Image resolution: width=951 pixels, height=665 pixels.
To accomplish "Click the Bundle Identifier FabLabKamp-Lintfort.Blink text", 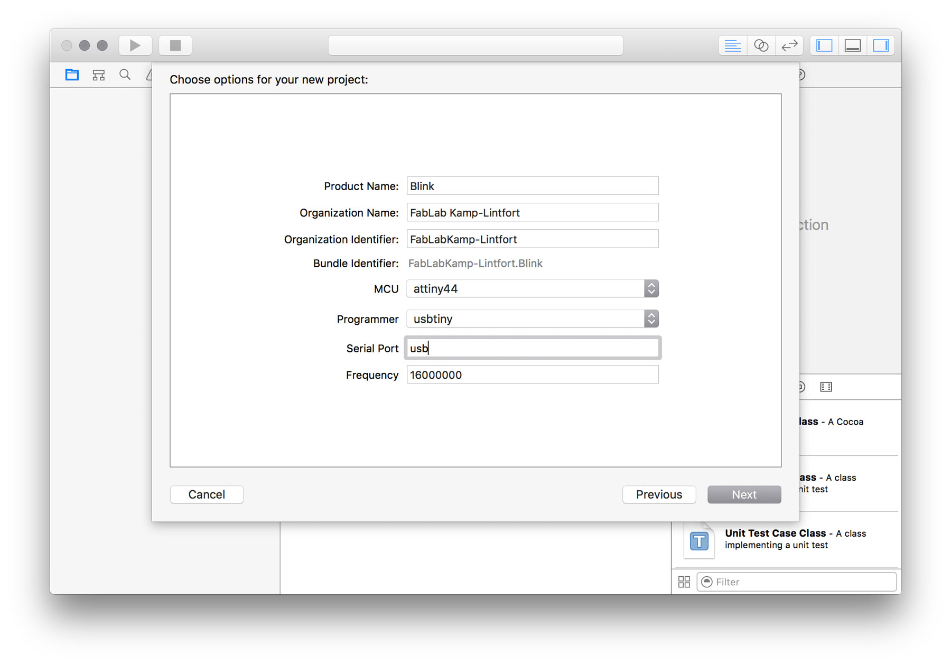I will 475,264.
